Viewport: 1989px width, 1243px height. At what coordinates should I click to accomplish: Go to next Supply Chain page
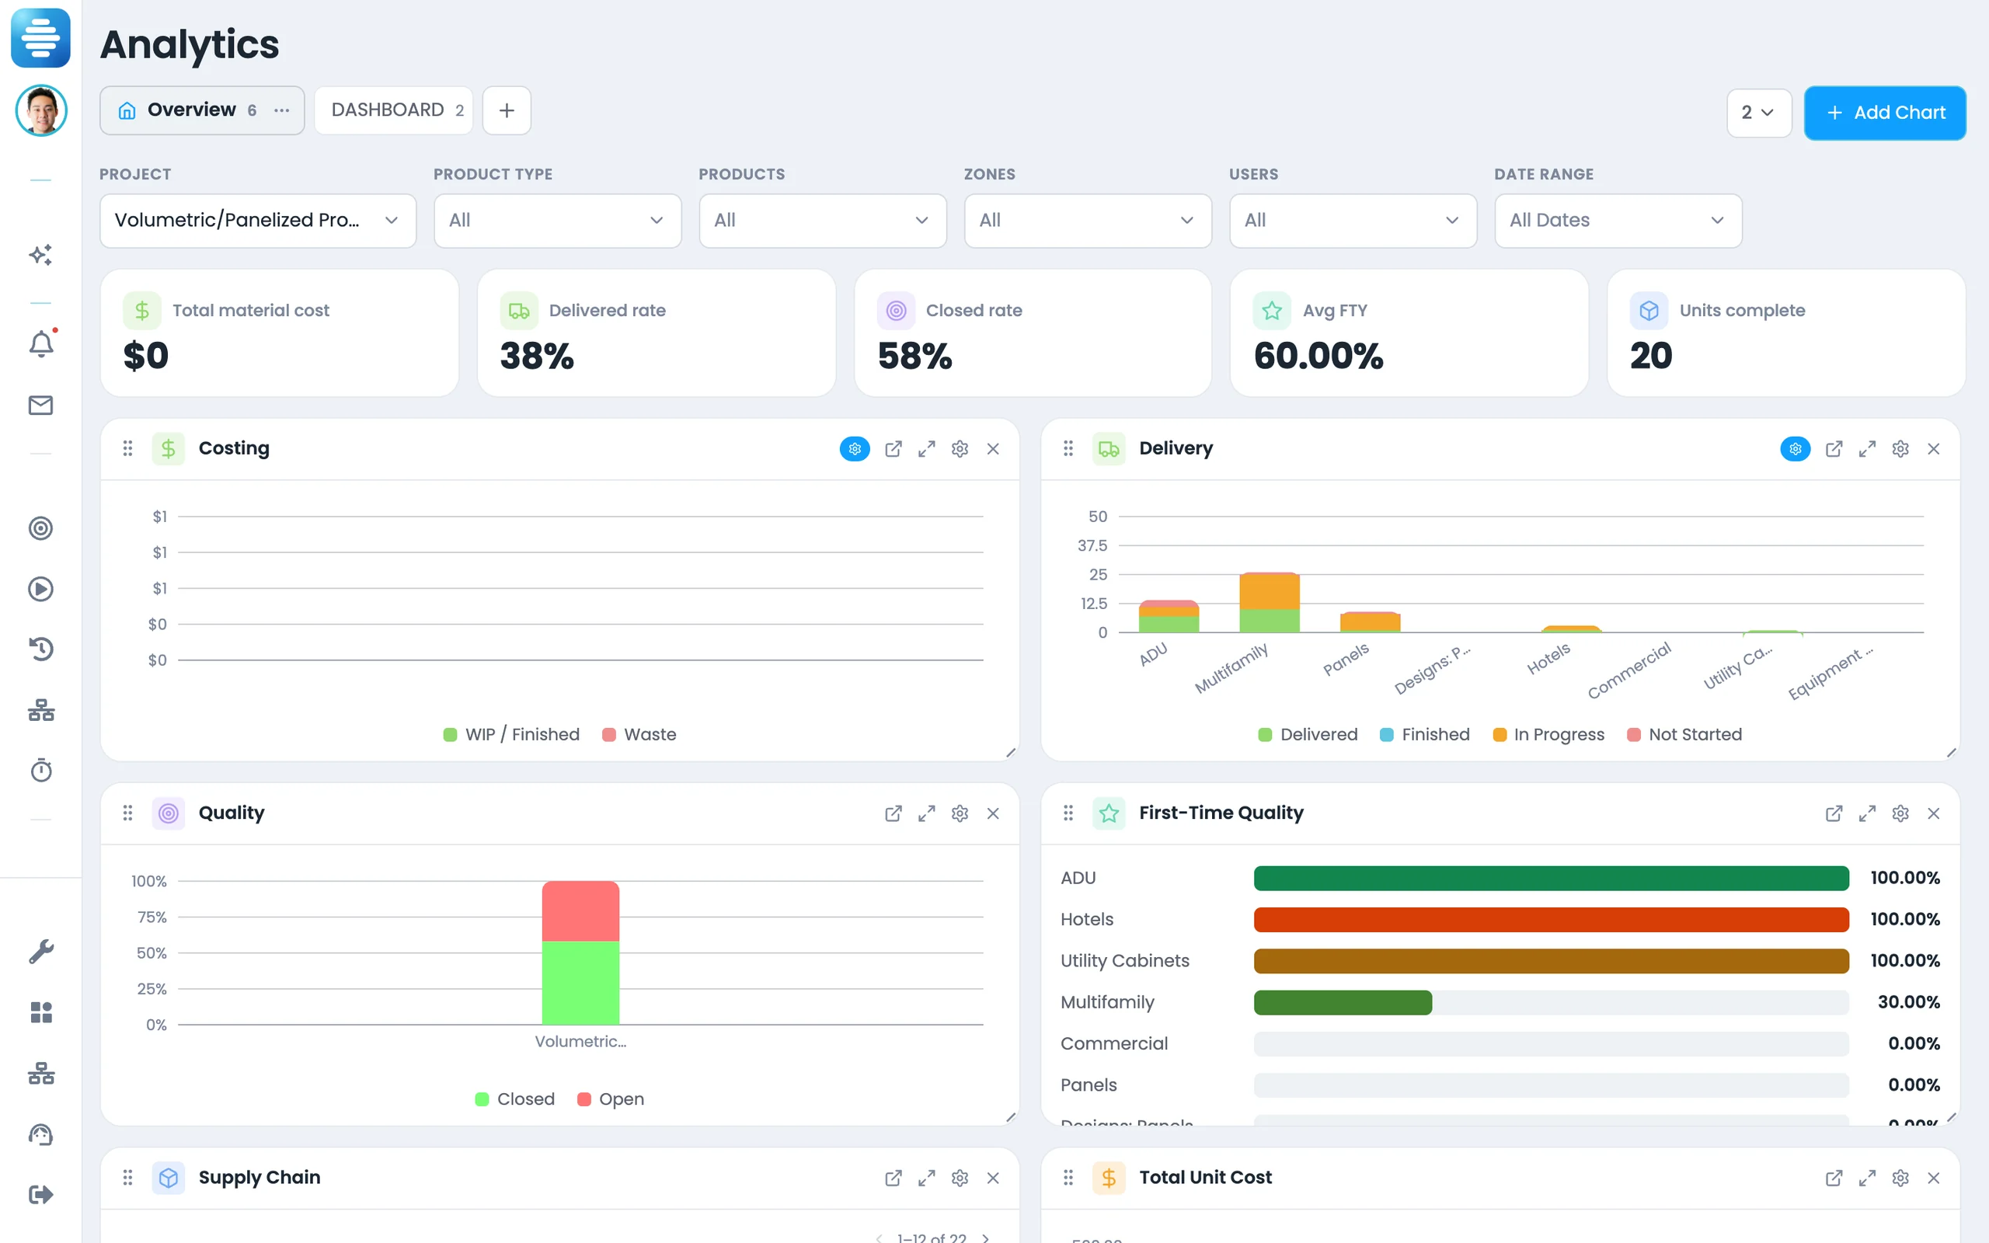coord(985,1238)
